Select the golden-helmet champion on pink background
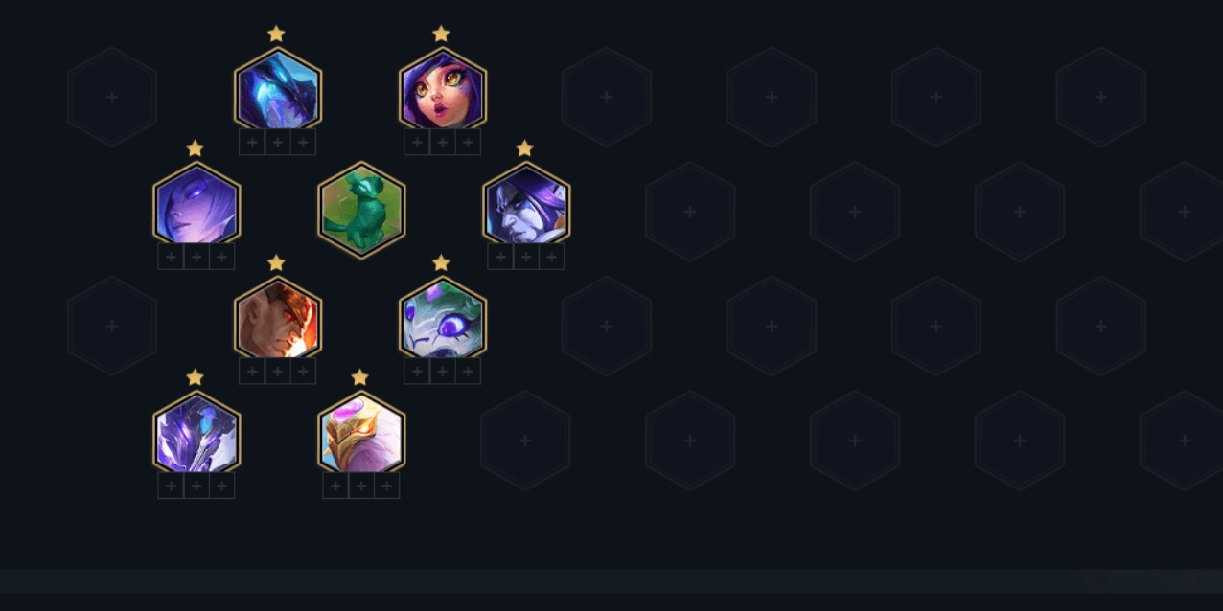 click(x=361, y=433)
